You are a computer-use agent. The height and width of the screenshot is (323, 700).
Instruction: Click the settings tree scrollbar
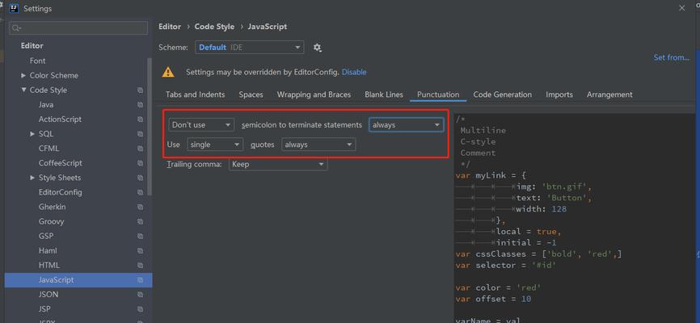coord(150,126)
